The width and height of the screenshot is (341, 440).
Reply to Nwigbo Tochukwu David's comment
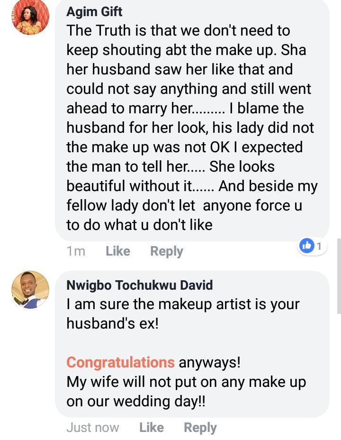pos(200,428)
